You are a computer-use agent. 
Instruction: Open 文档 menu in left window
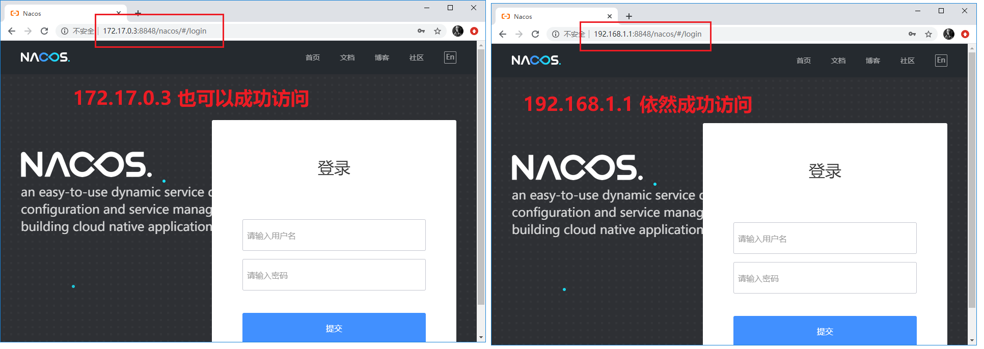[347, 57]
